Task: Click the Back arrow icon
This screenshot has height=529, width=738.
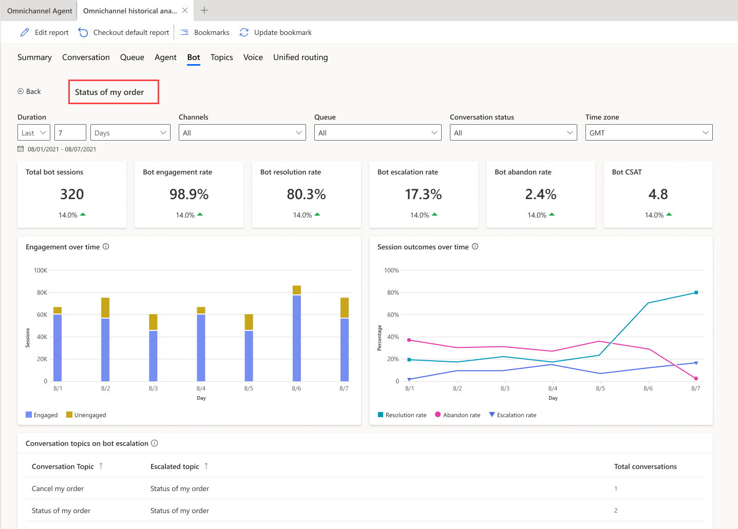Action: coord(21,91)
